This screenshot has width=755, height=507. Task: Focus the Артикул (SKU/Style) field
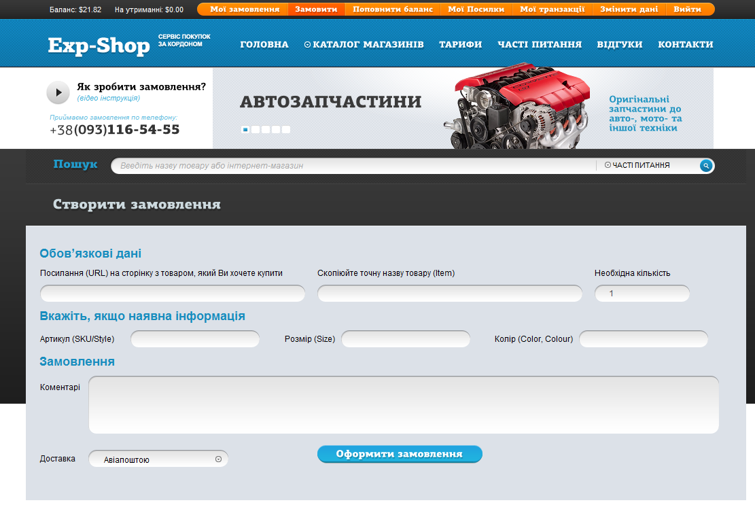195,339
